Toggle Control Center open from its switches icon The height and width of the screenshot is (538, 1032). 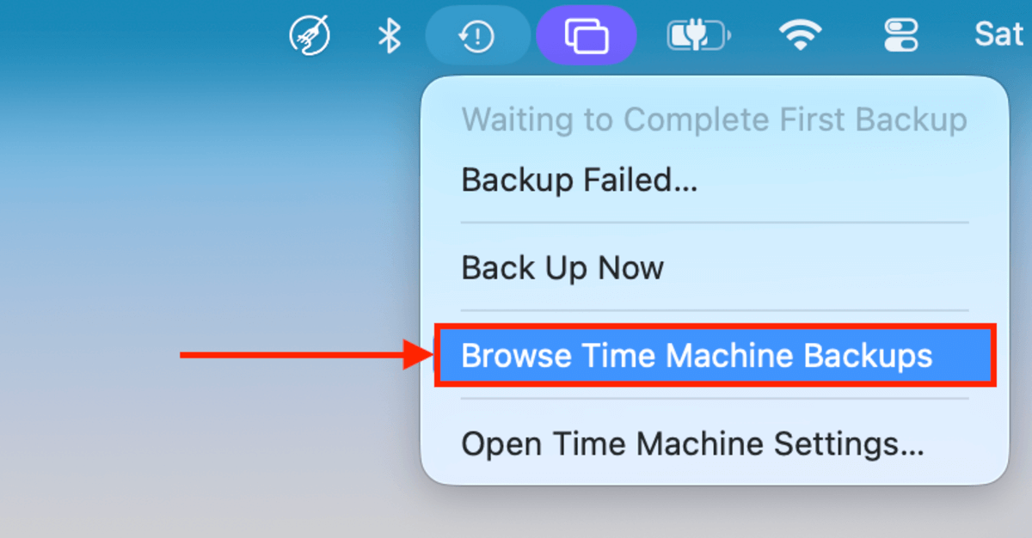(x=900, y=34)
